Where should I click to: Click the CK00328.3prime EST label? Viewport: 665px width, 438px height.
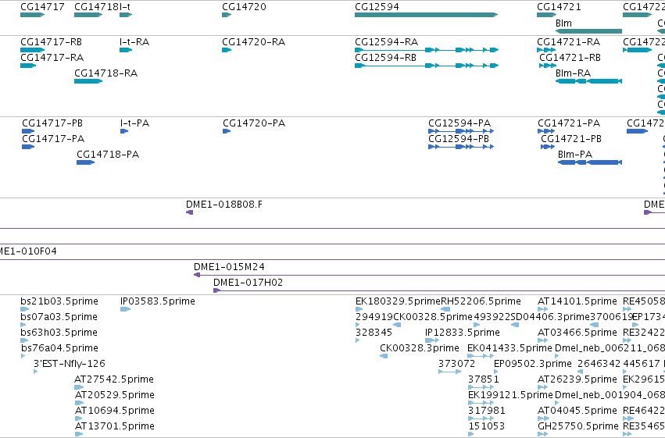[x=420, y=349]
